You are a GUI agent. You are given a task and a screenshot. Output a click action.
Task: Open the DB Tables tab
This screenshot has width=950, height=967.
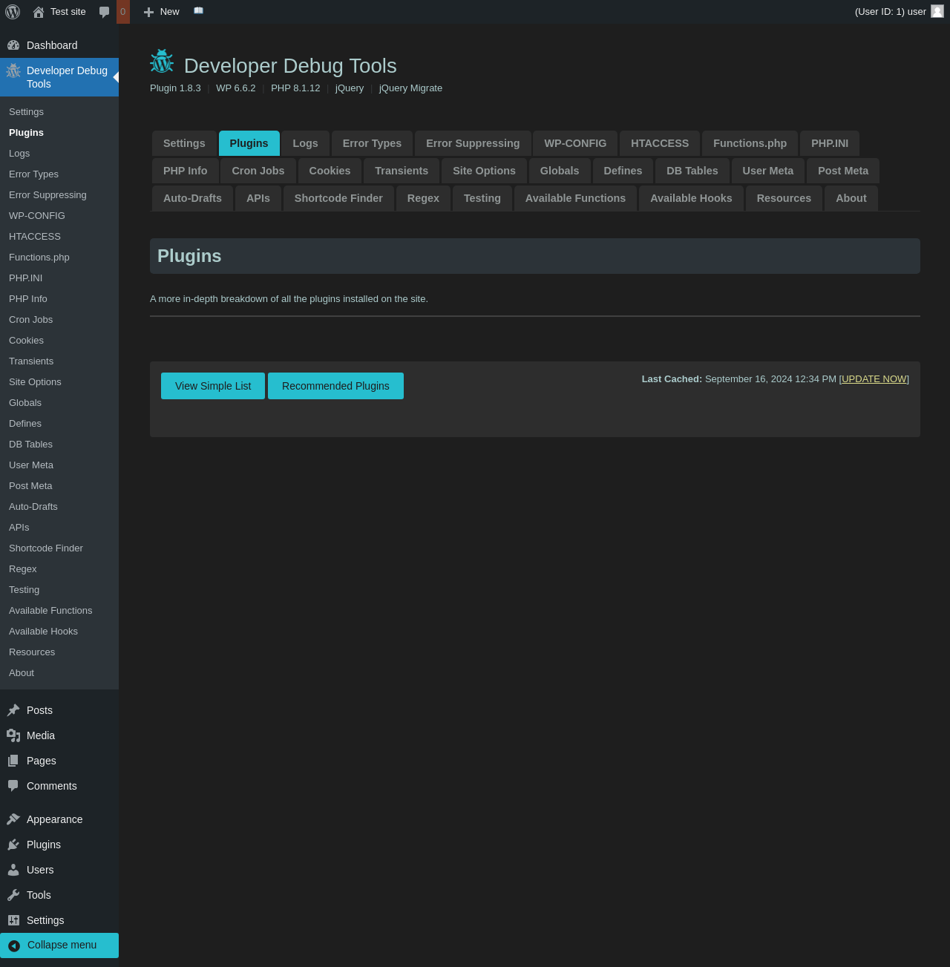pyautogui.click(x=692, y=171)
